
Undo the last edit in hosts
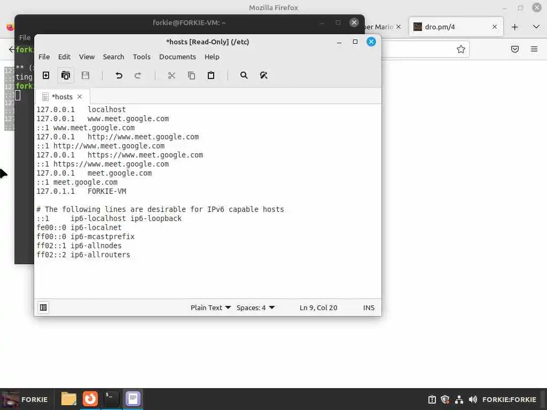(x=119, y=75)
